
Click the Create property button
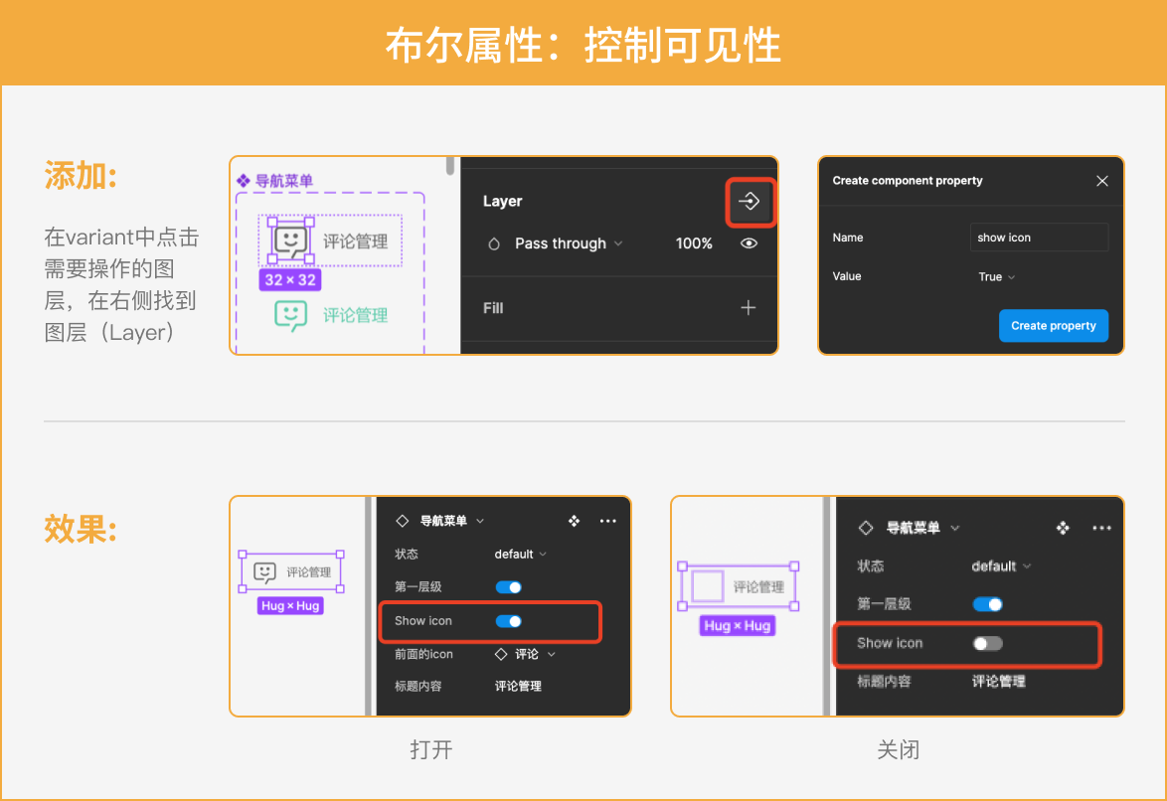[1053, 326]
